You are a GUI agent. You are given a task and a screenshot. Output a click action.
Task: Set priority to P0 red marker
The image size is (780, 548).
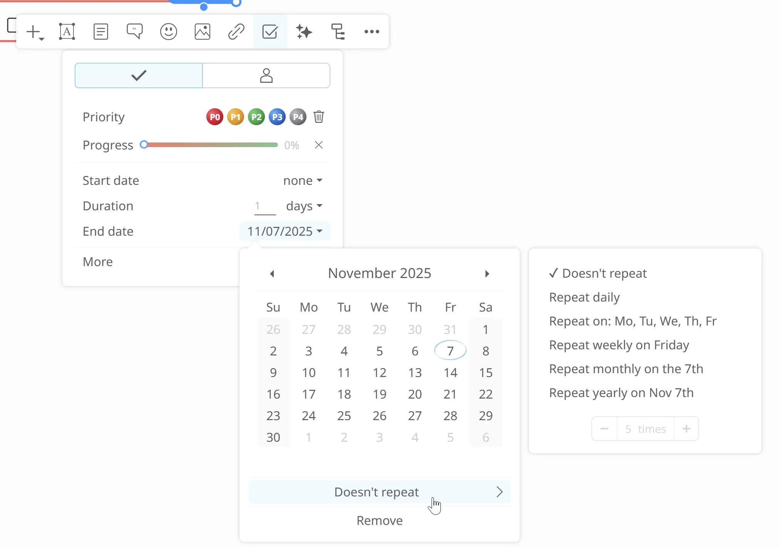tap(215, 117)
